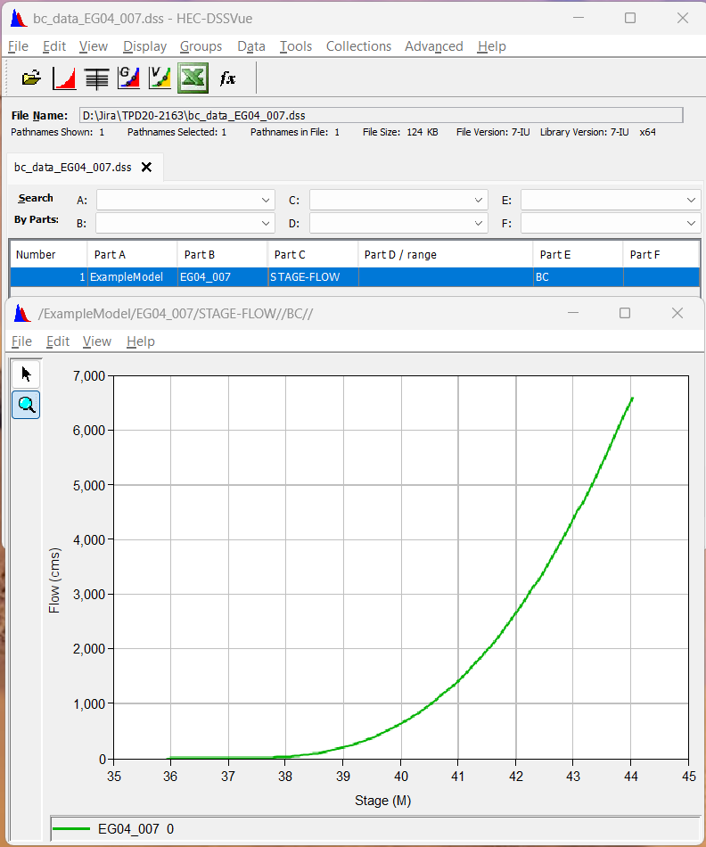This screenshot has height=847, width=706.
Task: Click the File Name path field
Action: pos(381,115)
